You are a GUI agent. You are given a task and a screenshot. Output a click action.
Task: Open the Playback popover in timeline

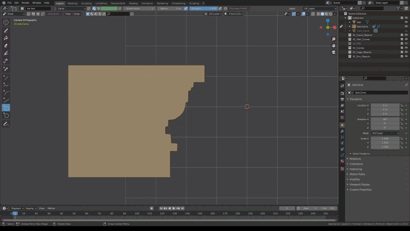[x=16, y=208]
